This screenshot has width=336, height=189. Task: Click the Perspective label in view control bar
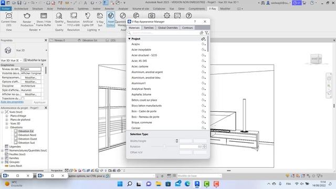point(57,171)
